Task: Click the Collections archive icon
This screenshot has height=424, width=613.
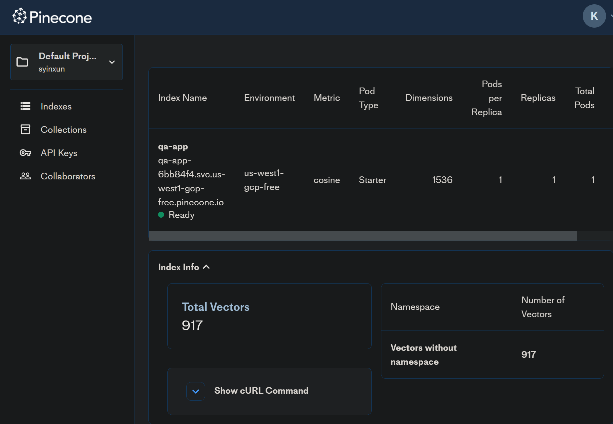Action: point(25,129)
